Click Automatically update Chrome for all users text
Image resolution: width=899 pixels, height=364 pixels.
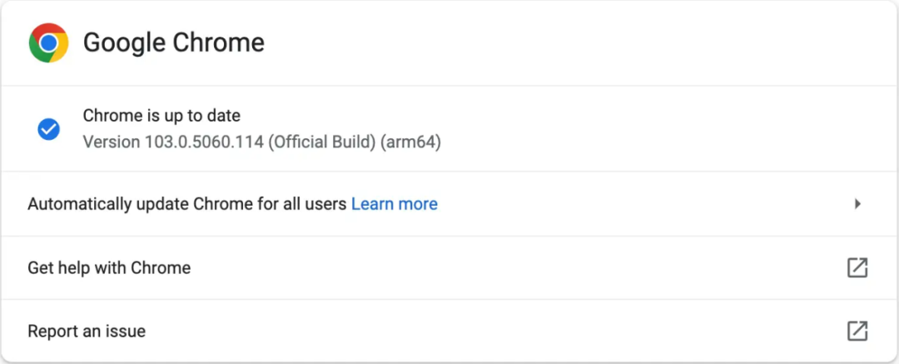pyautogui.click(x=186, y=204)
